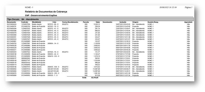Click the 'Origem' column header

135,22
